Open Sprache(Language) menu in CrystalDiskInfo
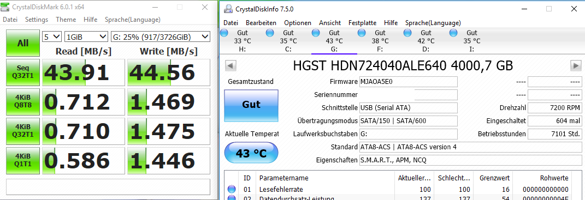Screen dimensions: 585x200 click(x=433, y=23)
